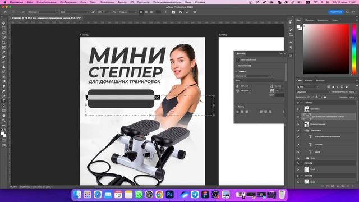Hide the 'тренажер' layer

pos(298,109)
